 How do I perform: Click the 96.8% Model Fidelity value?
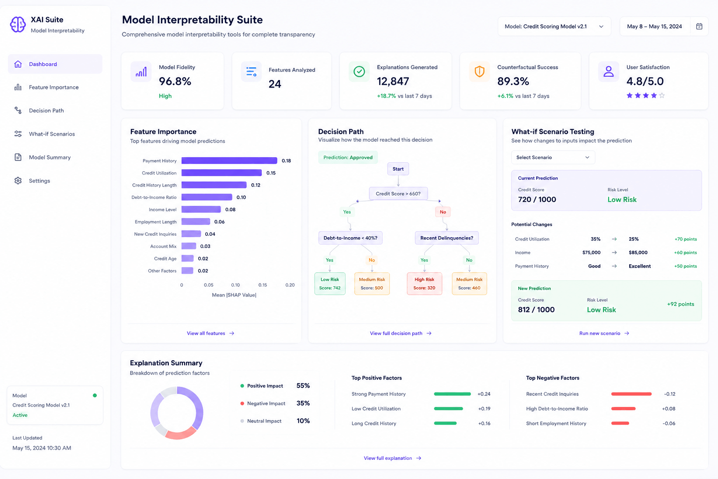point(175,81)
